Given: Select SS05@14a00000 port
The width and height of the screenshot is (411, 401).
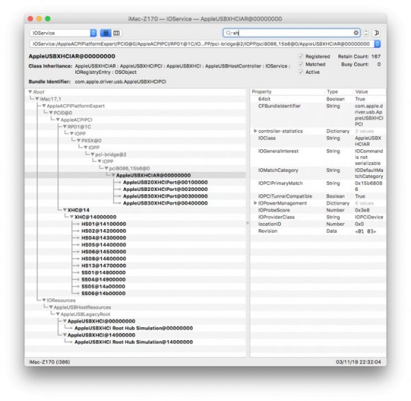Looking at the screenshot, I should (103, 286).
